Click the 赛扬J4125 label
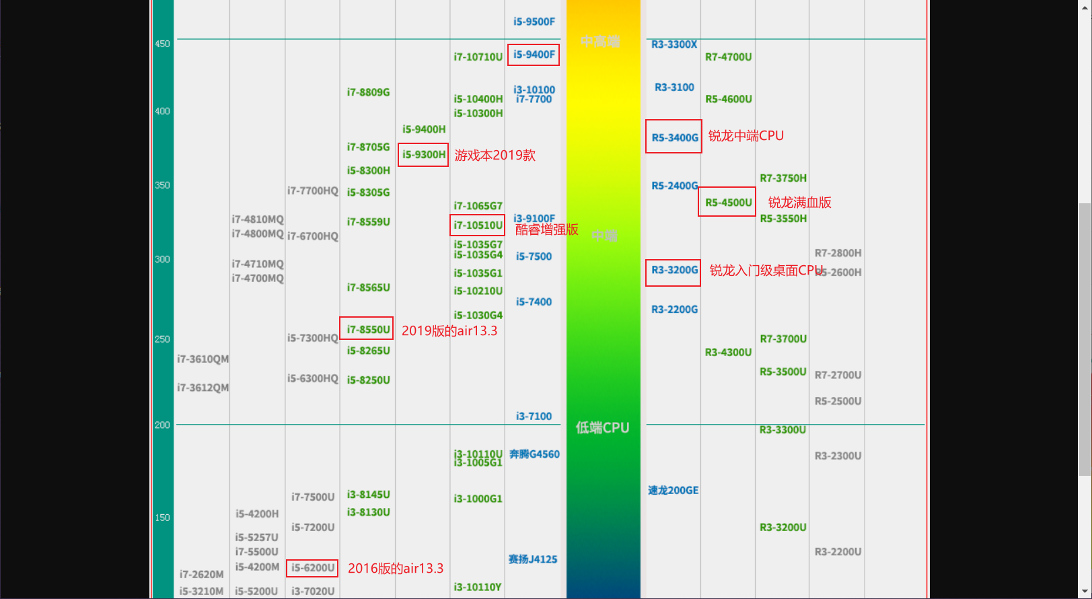 (x=533, y=559)
